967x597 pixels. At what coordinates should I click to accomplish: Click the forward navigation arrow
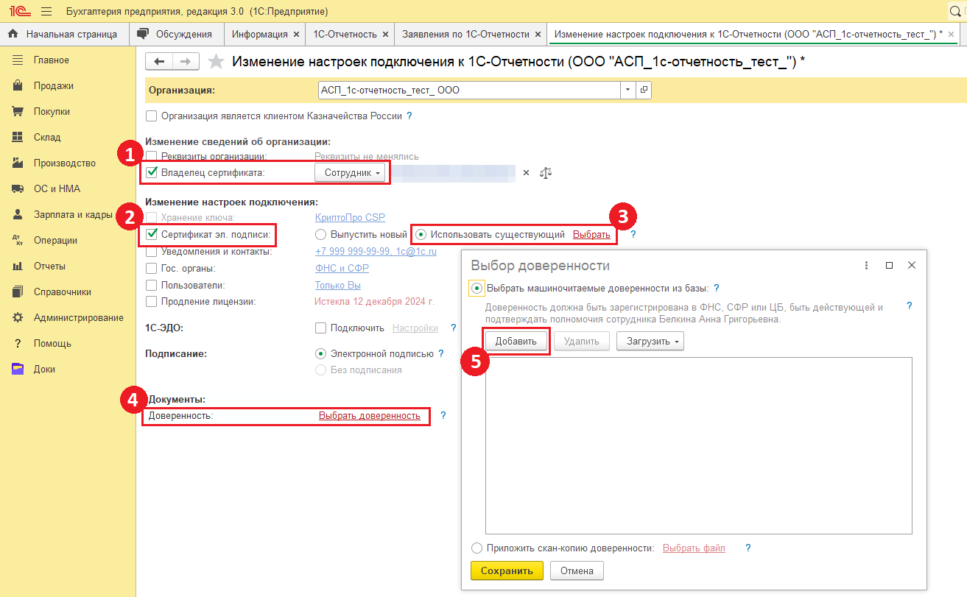point(186,62)
